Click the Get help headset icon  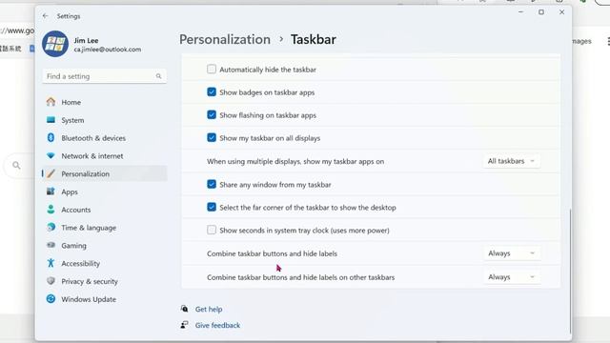pyautogui.click(x=184, y=309)
